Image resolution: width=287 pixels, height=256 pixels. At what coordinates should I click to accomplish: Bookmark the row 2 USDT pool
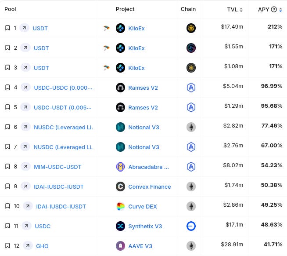point(7,48)
